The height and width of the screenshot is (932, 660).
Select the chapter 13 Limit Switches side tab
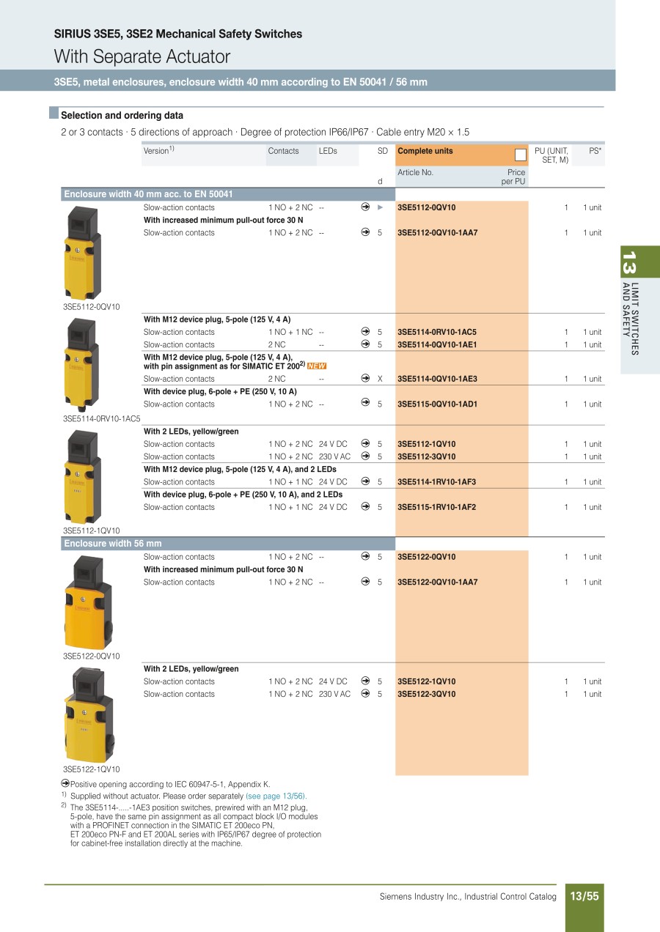tap(639, 310)
